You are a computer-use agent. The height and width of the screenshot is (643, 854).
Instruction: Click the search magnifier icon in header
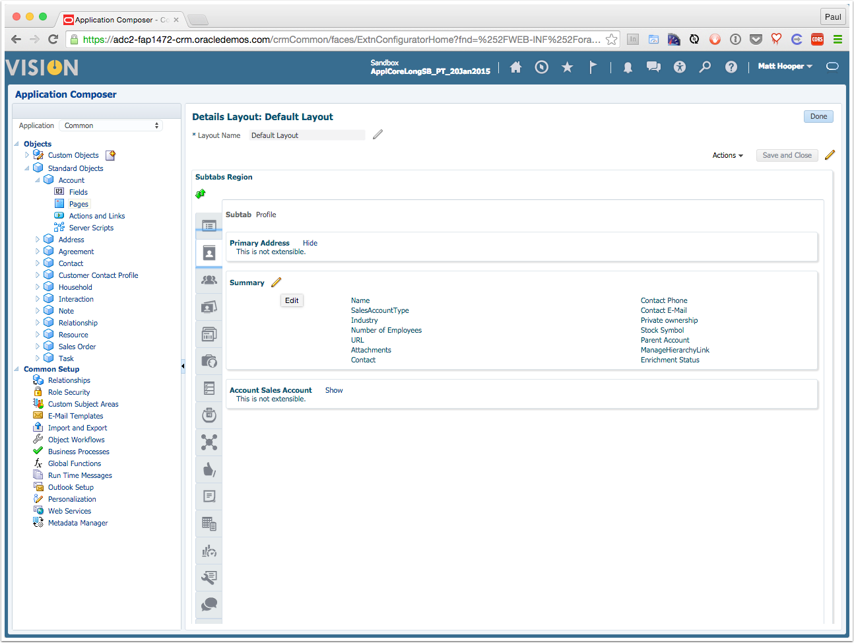705,67
